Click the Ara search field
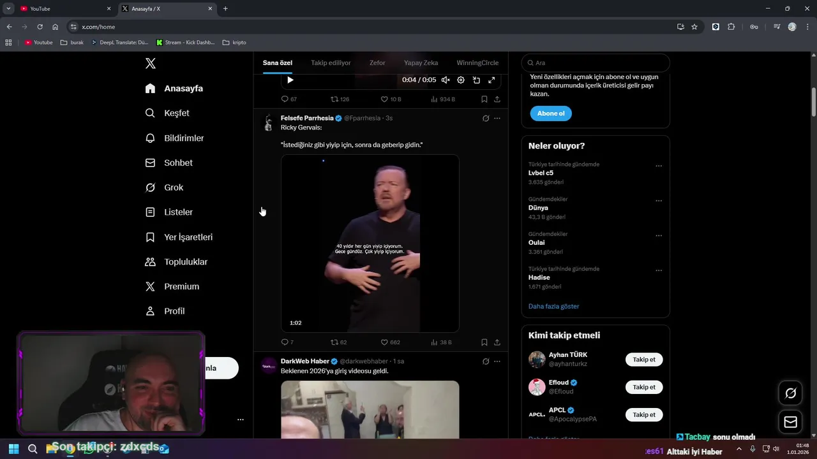The width and height of the screenshot is (817, 459). [596, 62]
